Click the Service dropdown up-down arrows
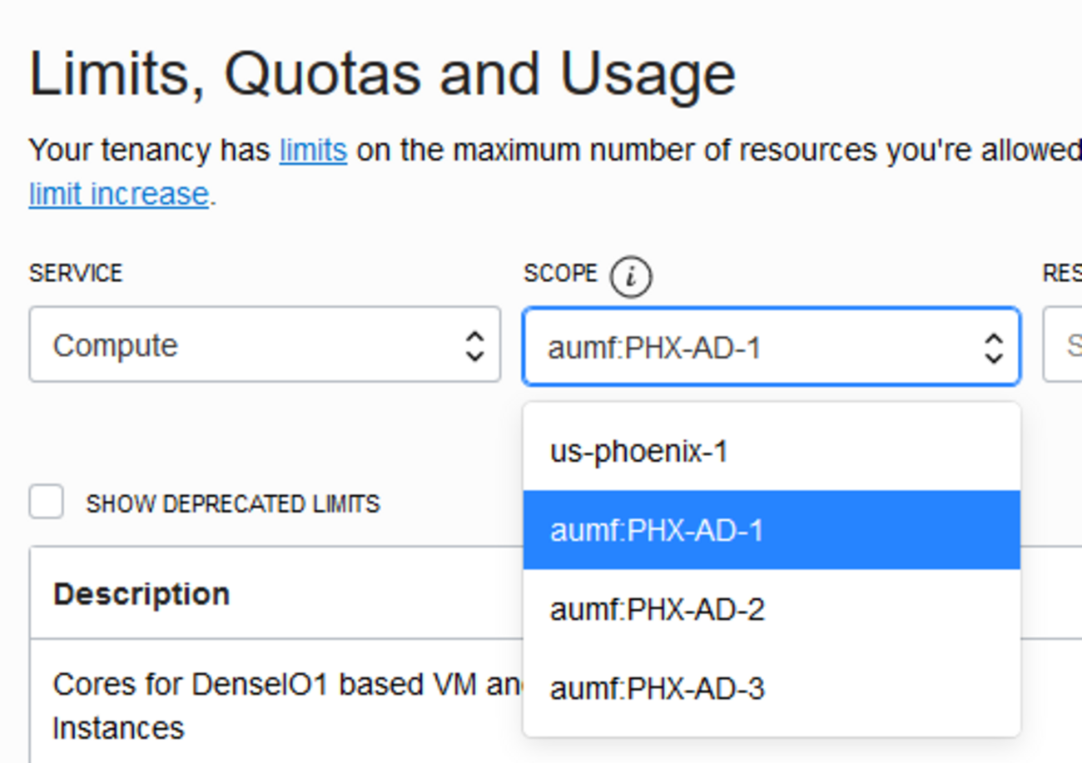1082x763 pixels. pos(474,346)
